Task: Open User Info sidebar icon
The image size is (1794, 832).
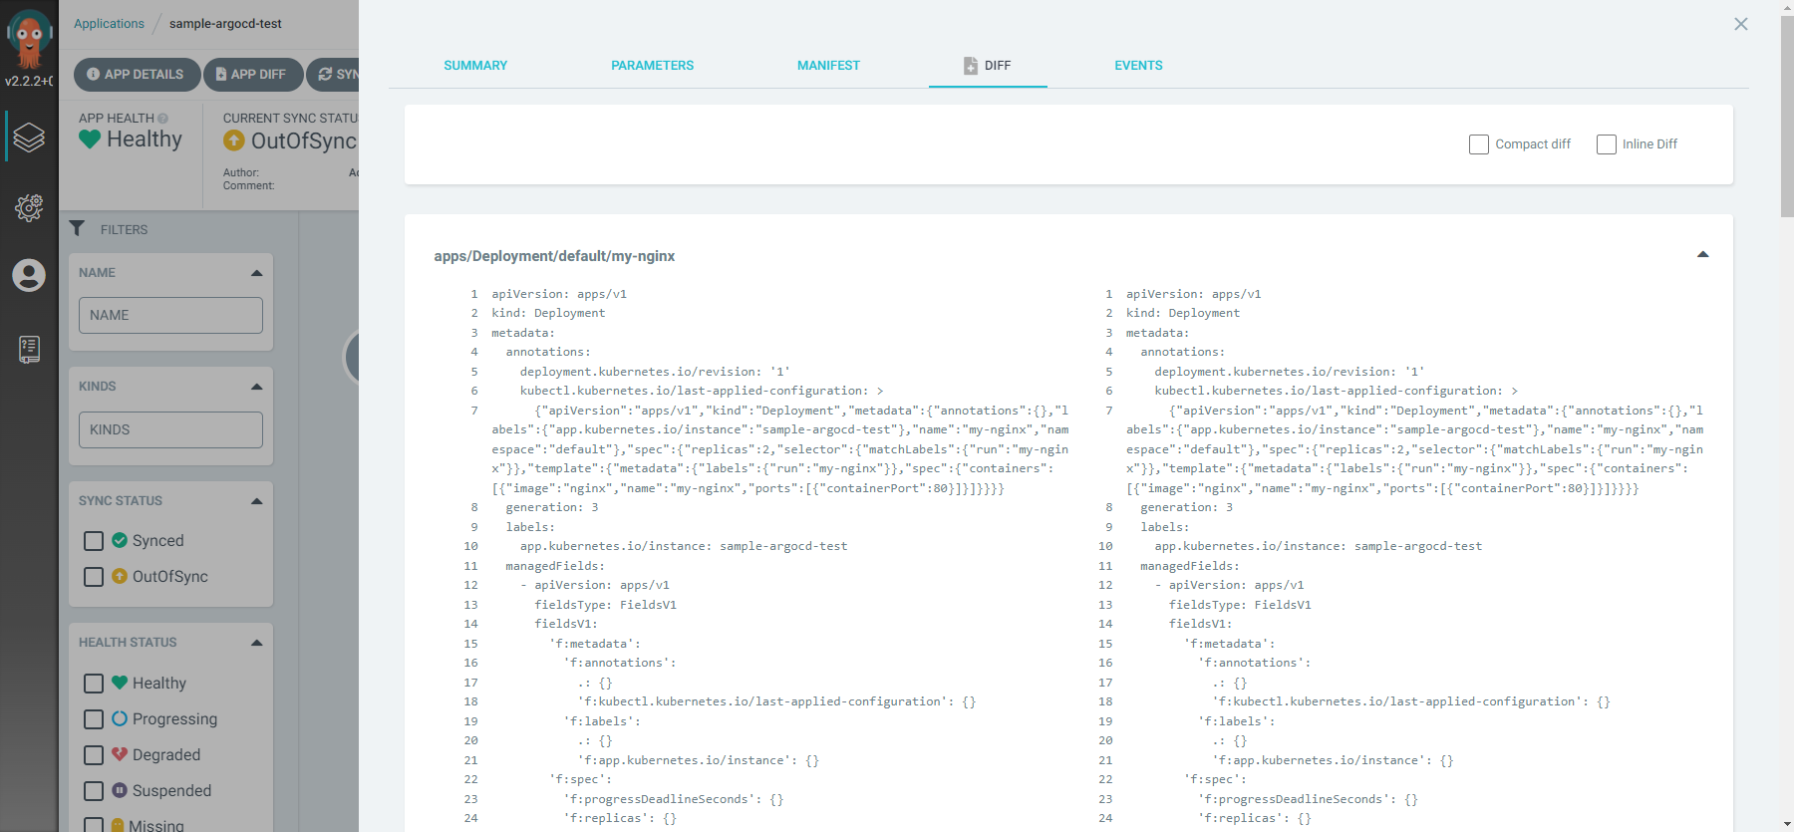Action: (29, 275)
